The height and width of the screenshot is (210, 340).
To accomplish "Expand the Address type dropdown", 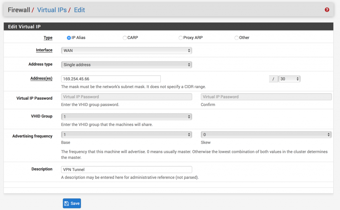I will (x=127, y=65).
